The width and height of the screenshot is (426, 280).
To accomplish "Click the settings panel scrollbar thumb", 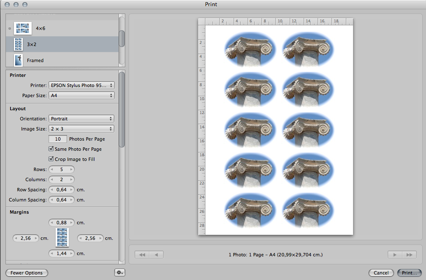I will (x=122, y=109).
